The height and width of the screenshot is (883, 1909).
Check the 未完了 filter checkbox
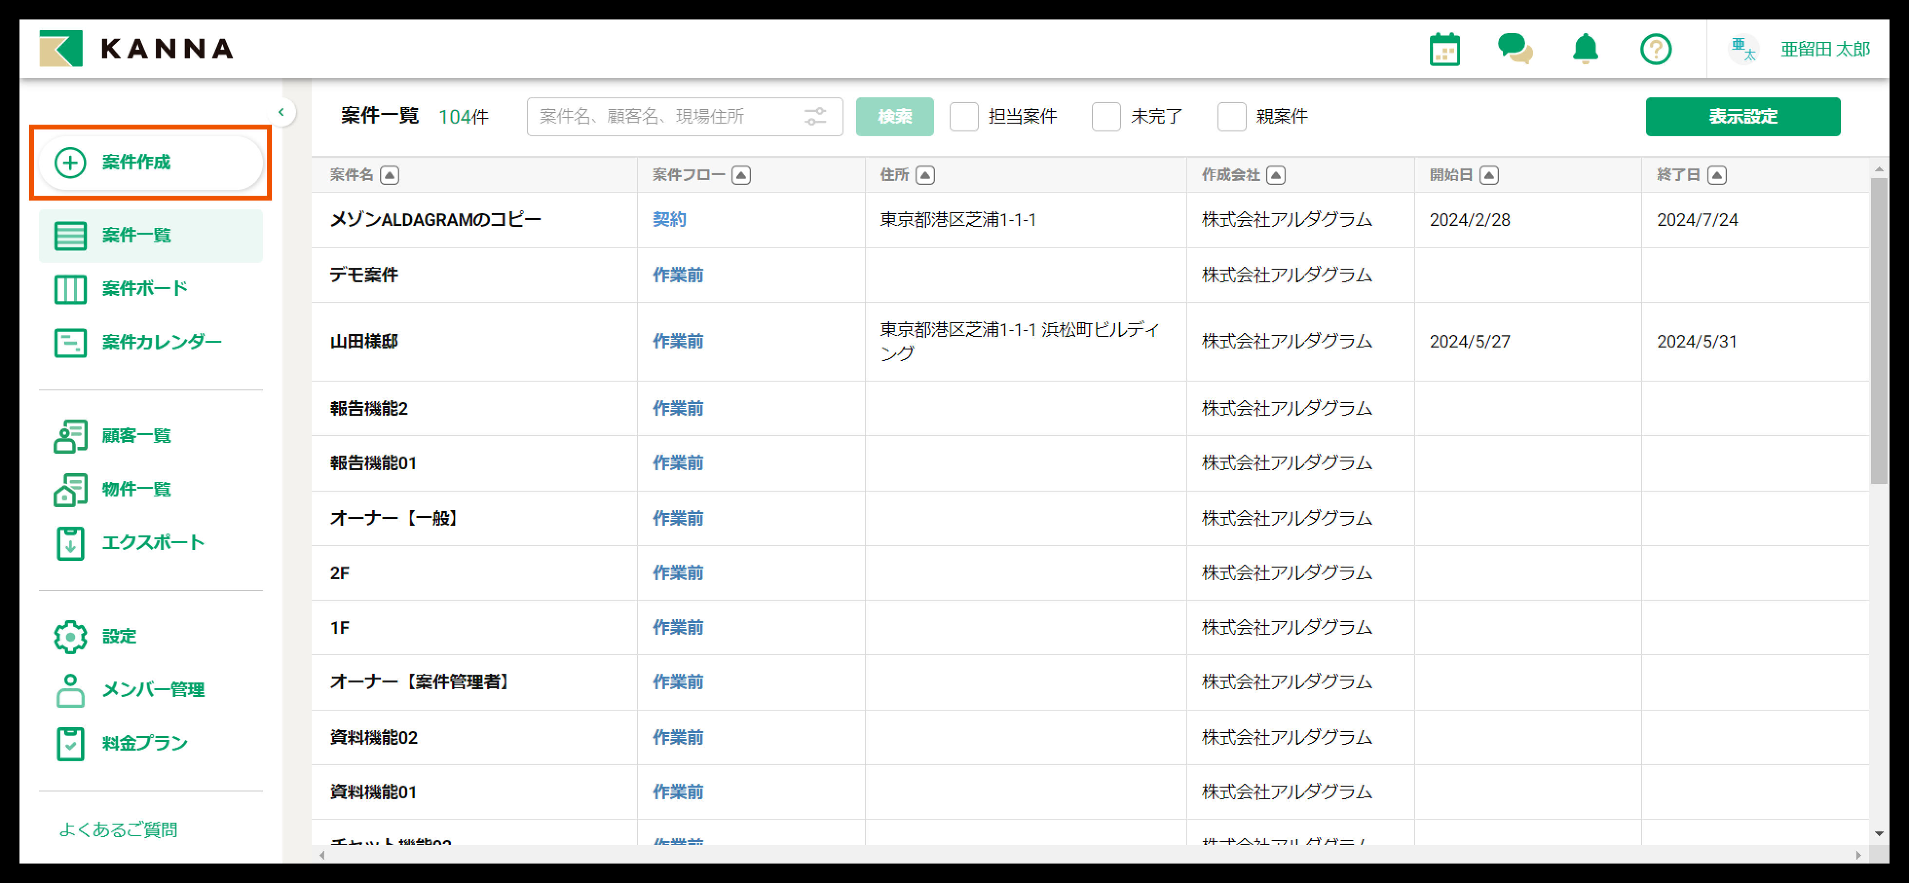pyautogui.click(x=1106, y=116)
